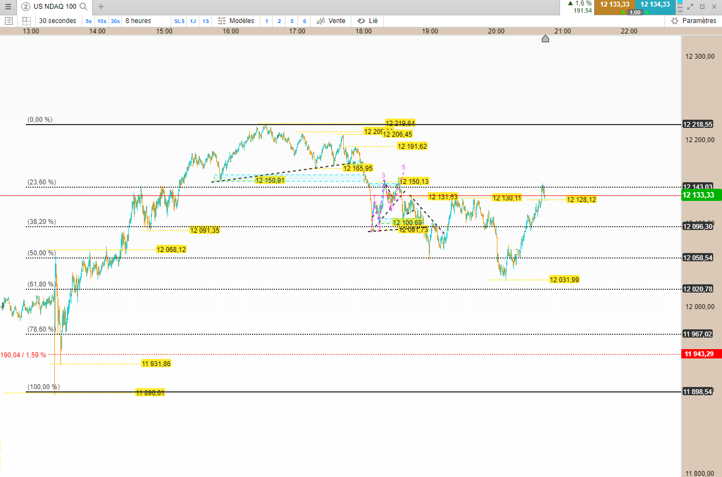Select the 61,80 % Fibonacci level label
The height and width of the screenshot is (477, 722).
pyautogui.click(x=42, y=284)
